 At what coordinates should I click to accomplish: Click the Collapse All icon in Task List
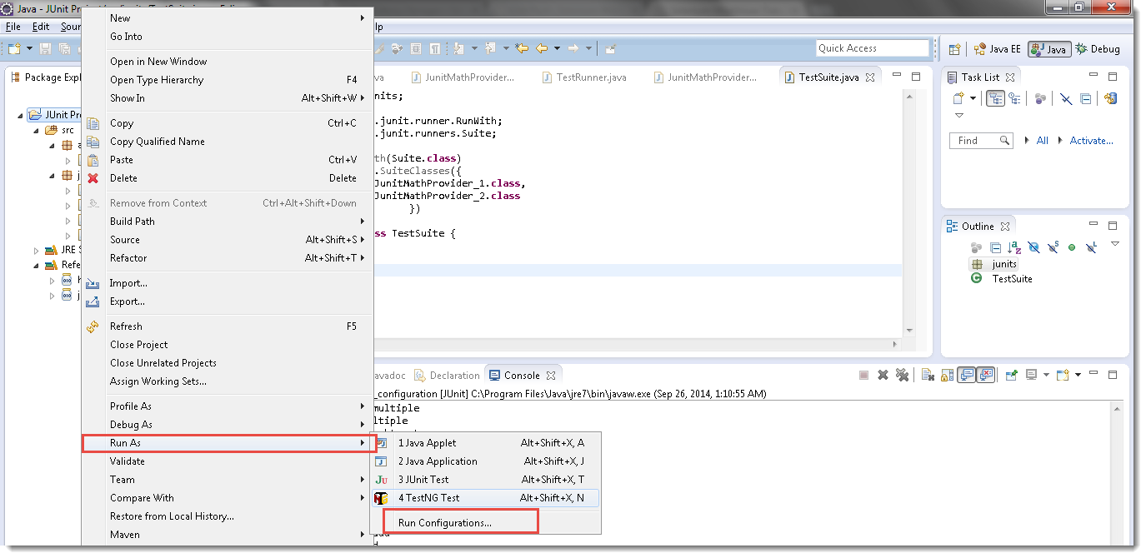(1086, 98)
